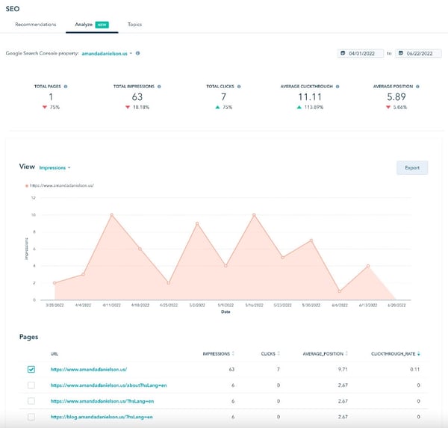Click the info icon next to Total Pages
The width and height of the screenshot is (448, 428).
[65, 87]
